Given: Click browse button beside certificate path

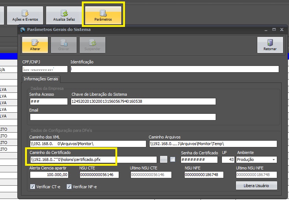Looking at the screenshot, I should 164,159.
